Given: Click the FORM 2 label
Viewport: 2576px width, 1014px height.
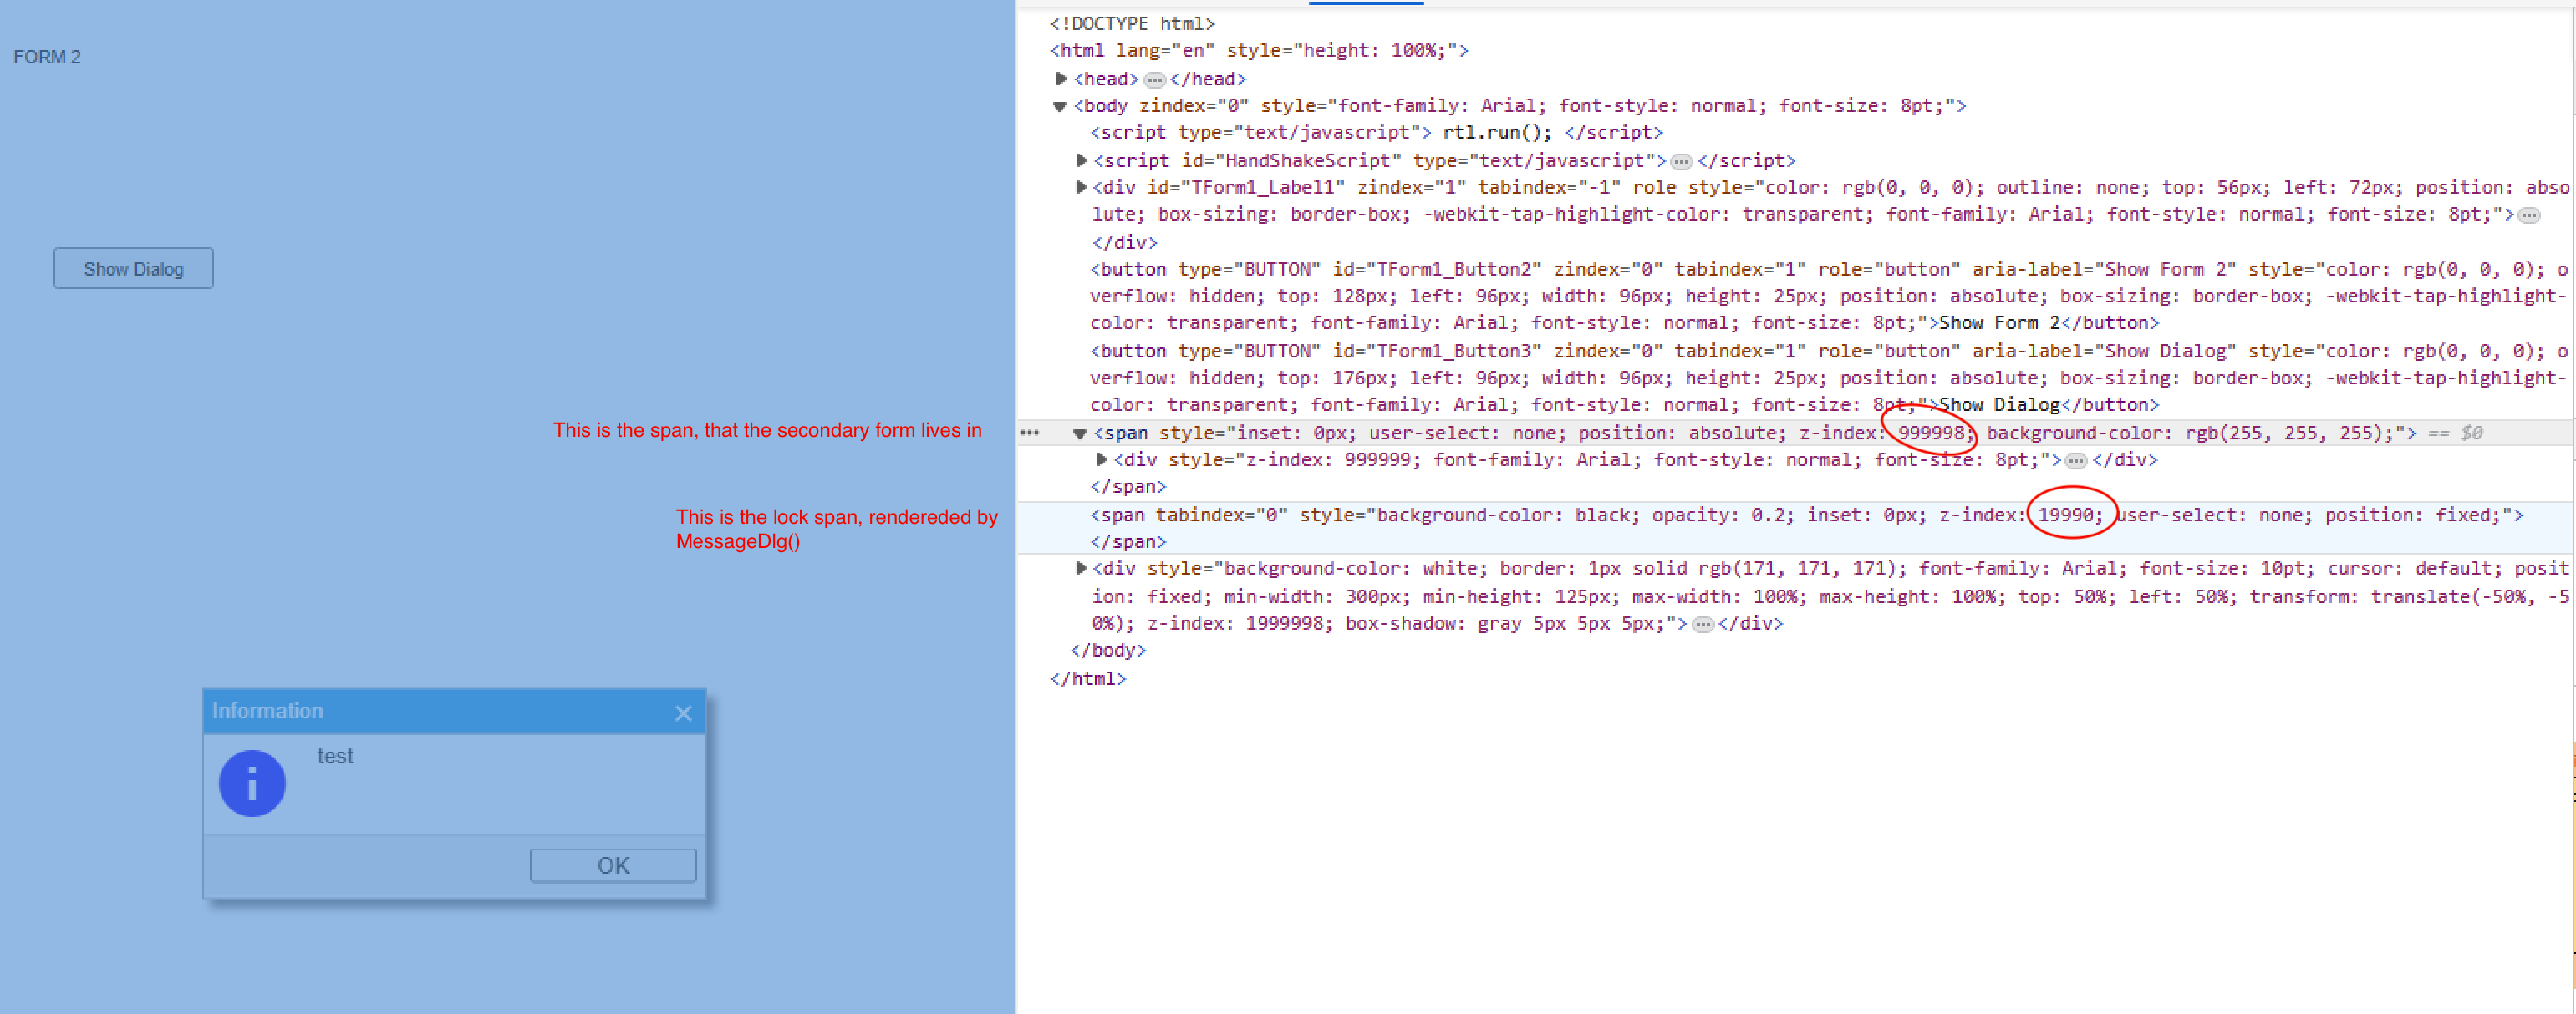Looking at the screenshot, I should coord(47,57).
